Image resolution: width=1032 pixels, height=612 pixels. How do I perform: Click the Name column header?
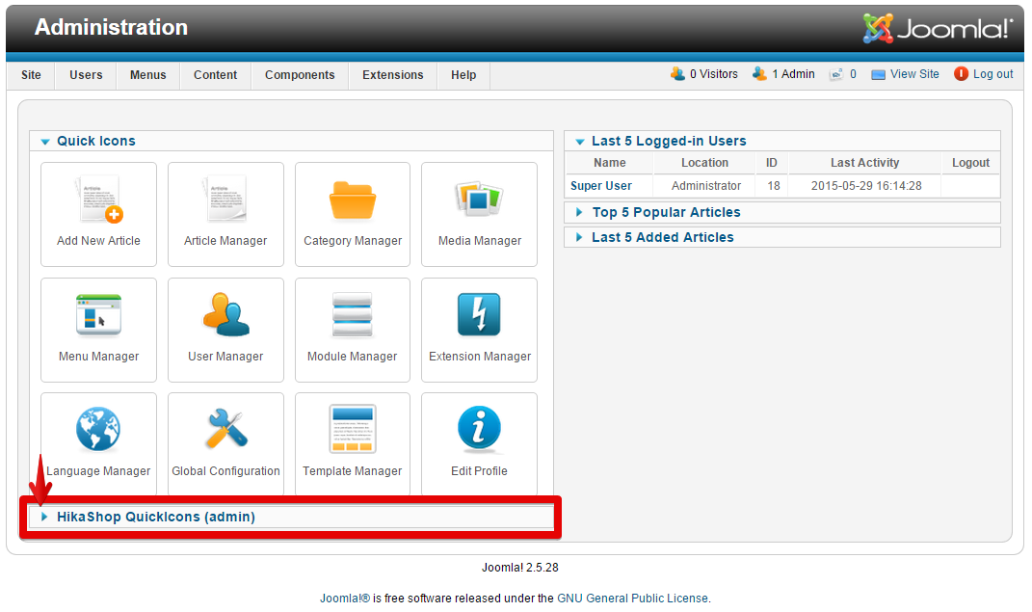609,163
